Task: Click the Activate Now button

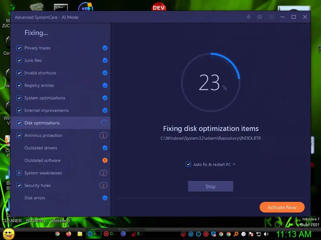Action: click(282, 207)
